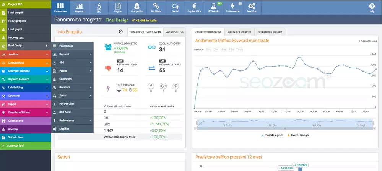
Task: Click the mobile performance score icon
Action: [x=130, y=90]
